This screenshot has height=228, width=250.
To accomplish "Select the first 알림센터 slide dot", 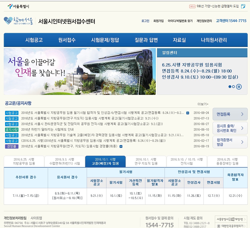I will [x=230, y=86].
